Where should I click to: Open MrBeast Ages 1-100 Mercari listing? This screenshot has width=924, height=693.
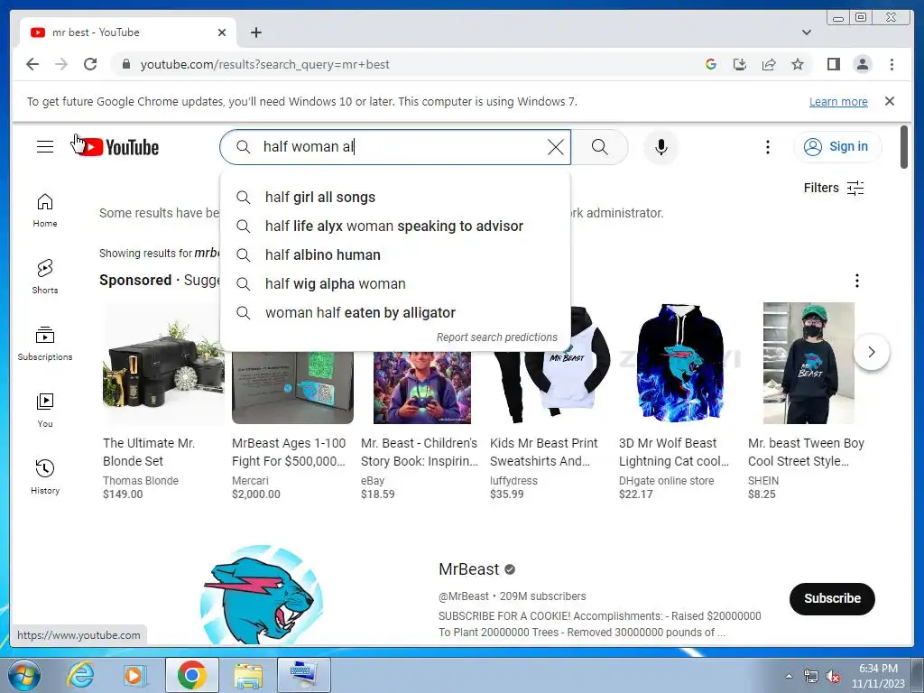click(291, 402)
